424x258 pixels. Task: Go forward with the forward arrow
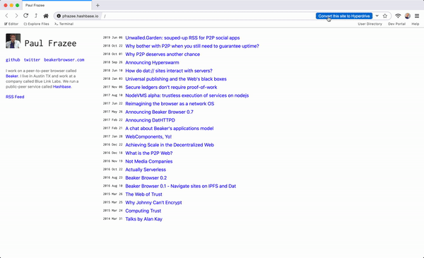16,16
